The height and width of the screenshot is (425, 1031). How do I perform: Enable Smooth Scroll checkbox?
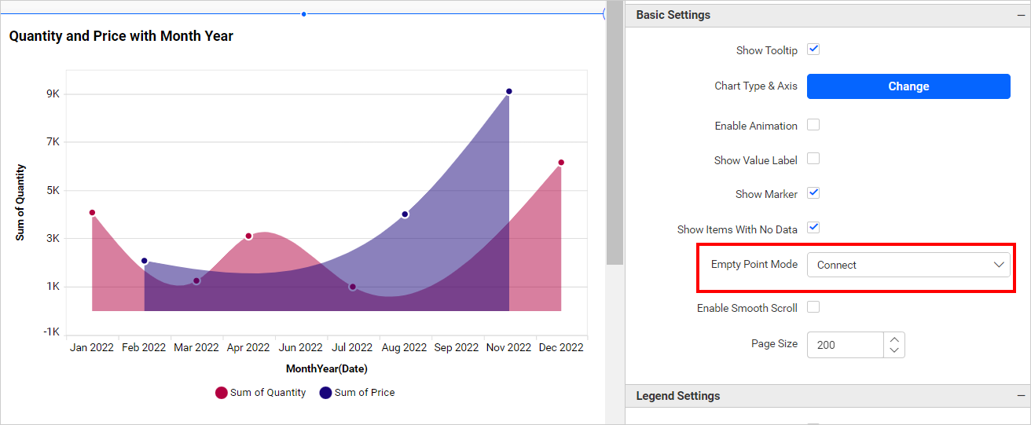pyautogui.click(x=813, y=307)
